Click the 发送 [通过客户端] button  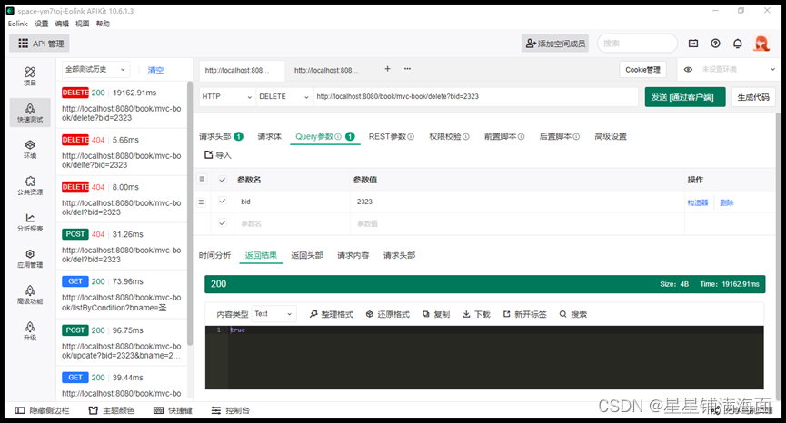[x=685, y=97]
